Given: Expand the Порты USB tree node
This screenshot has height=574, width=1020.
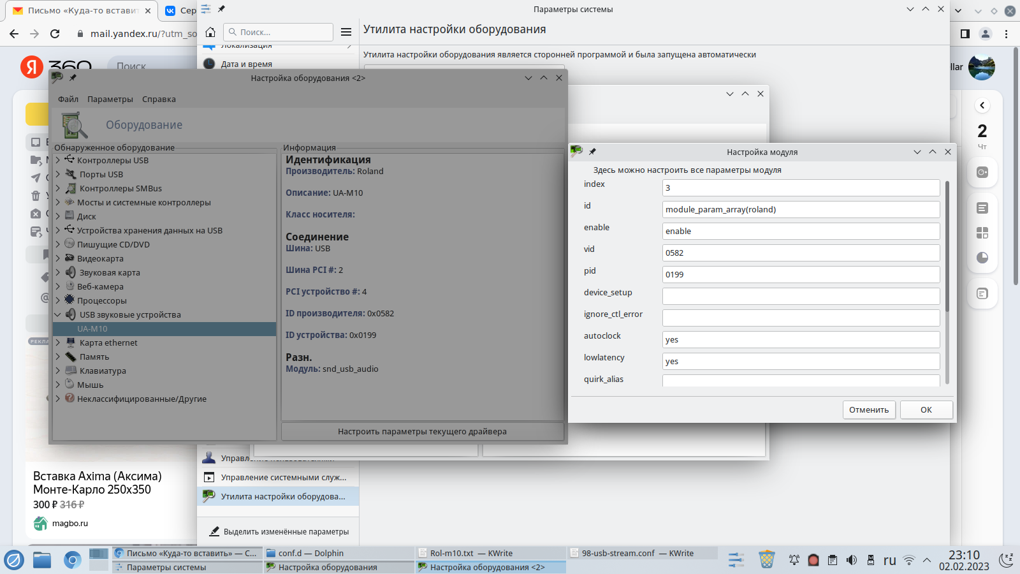Looking at the screenshot, I should 57,174.
